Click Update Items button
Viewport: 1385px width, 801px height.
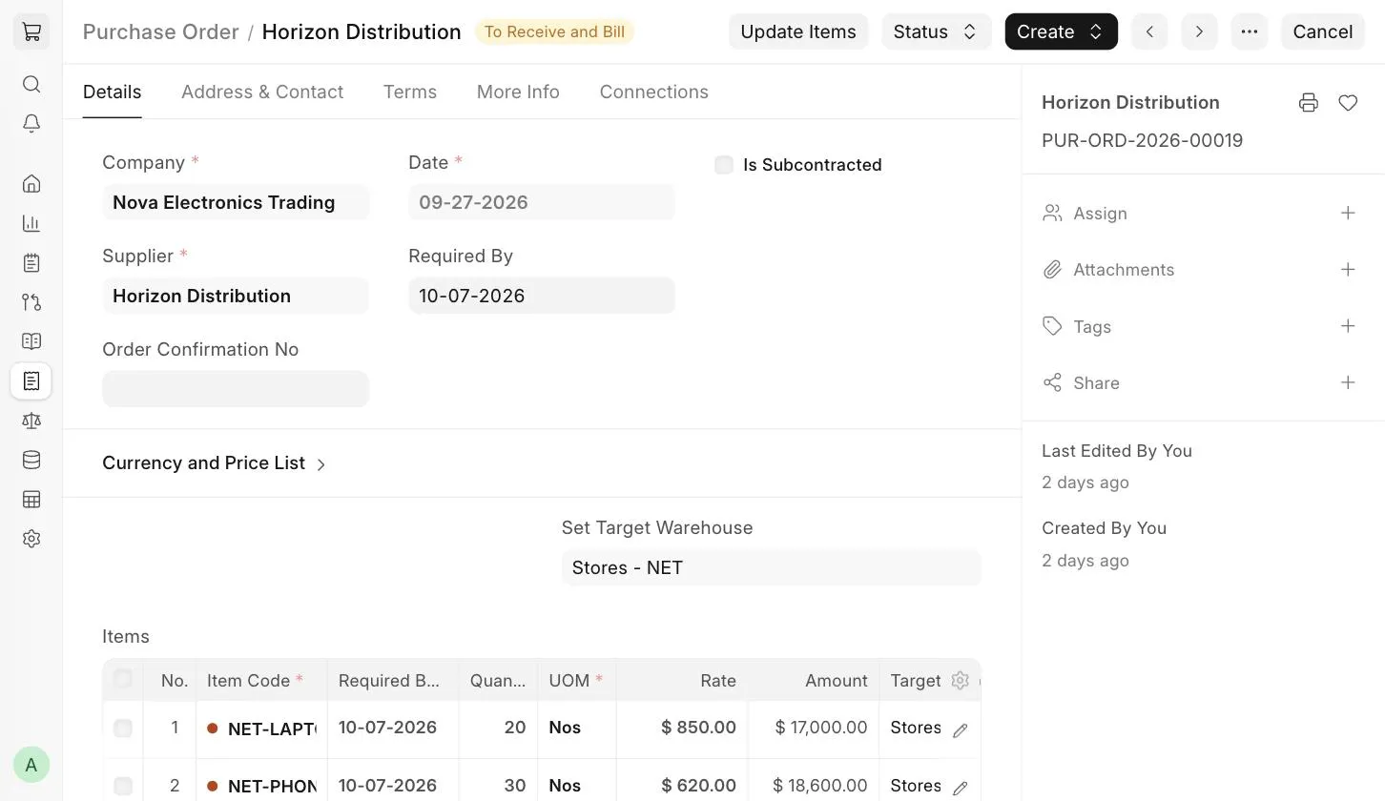pos(798,31)
